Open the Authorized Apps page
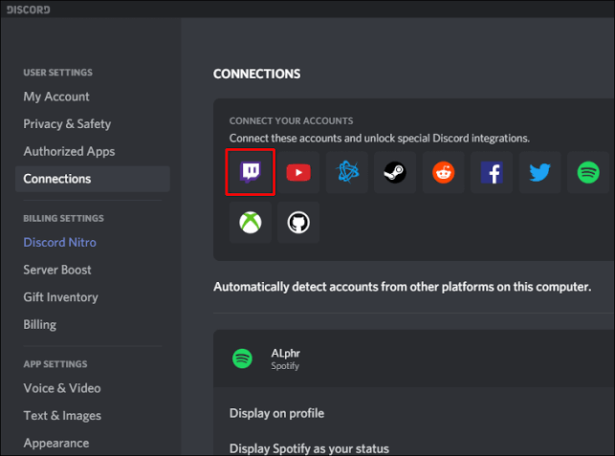Image resolution: width=615 pixels, height=456 pixels. pos(69,151)
